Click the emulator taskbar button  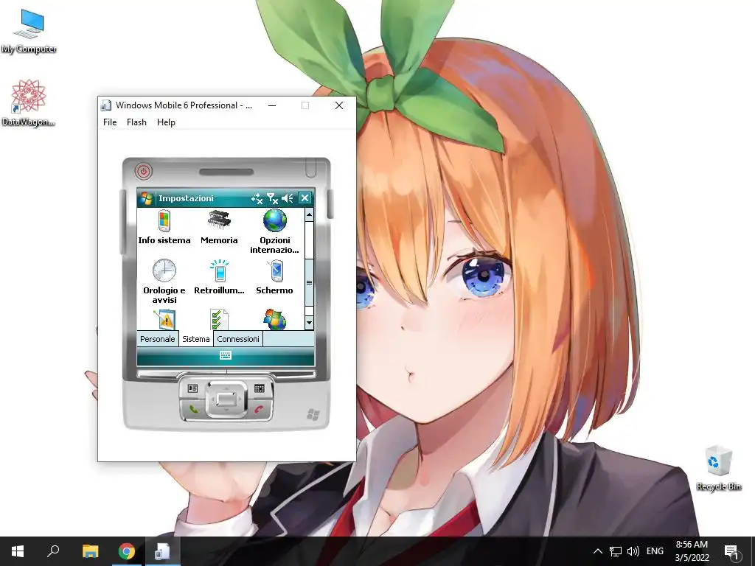click(x=162, y=551)
